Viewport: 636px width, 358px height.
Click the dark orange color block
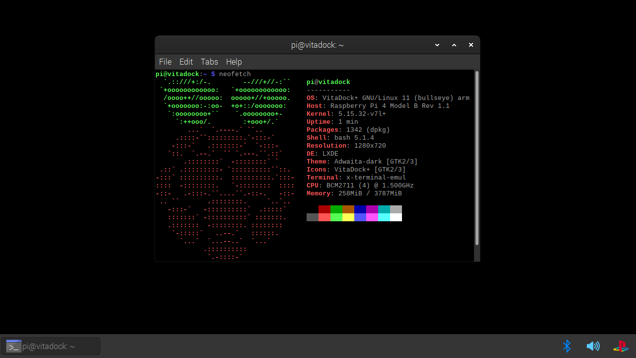348,209
